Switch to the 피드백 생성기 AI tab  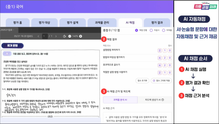point(155,100)
